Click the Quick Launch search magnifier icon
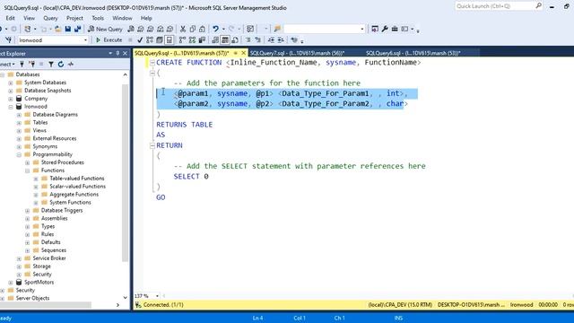Screen dimensions: 574x323 click(x=538, y=6)
